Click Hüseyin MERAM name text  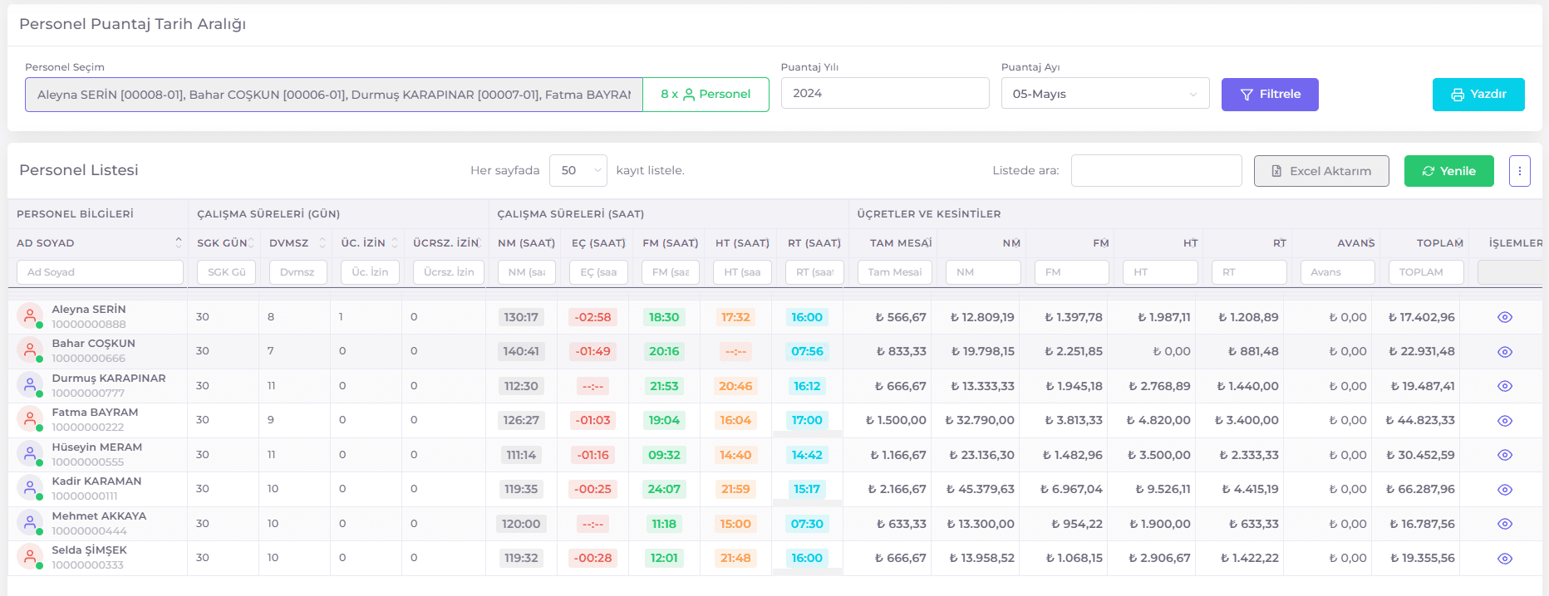point(96,447)
